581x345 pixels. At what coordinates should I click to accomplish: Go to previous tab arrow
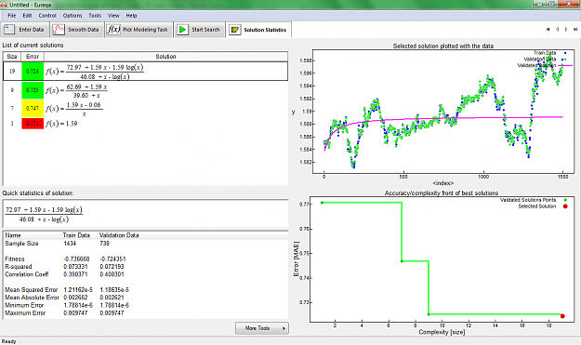(x=557, y=29)
